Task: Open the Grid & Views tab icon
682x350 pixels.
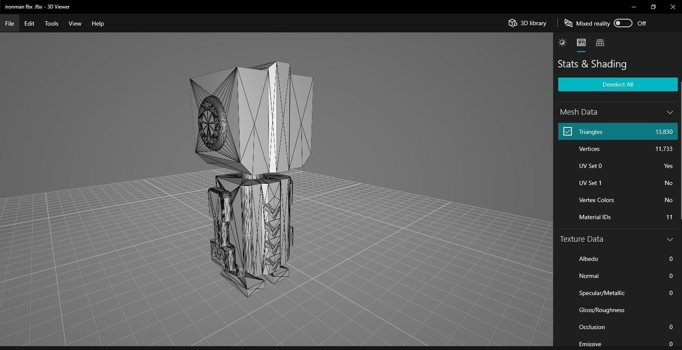Action: point(600,42)
